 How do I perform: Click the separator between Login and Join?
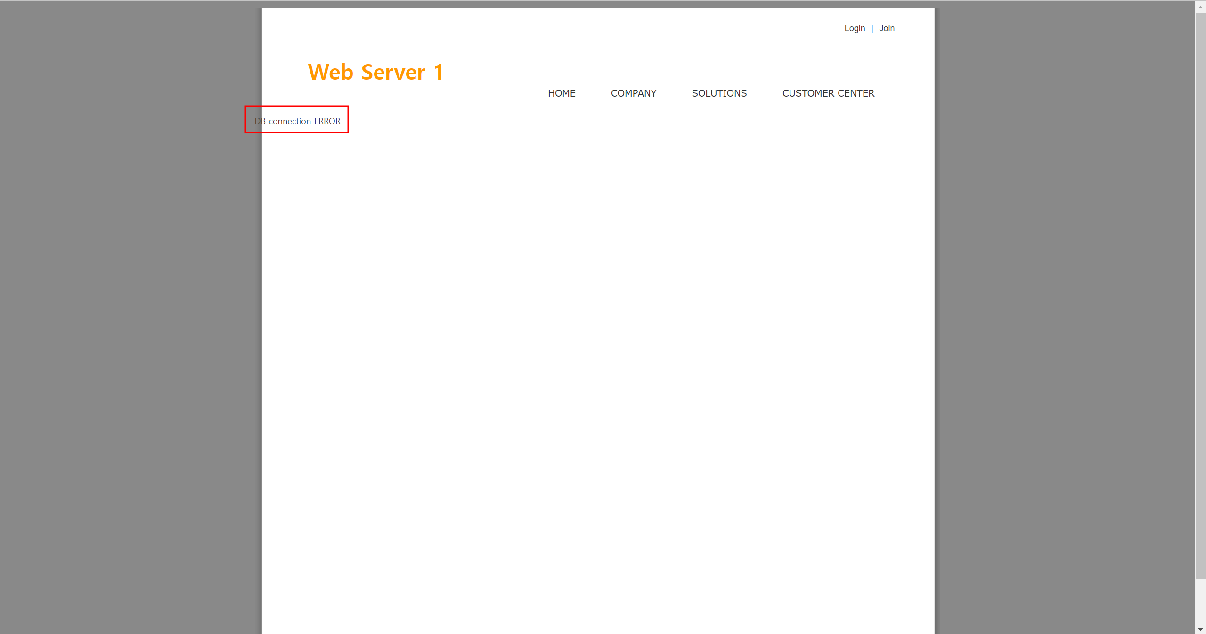(x=872, y=29)
